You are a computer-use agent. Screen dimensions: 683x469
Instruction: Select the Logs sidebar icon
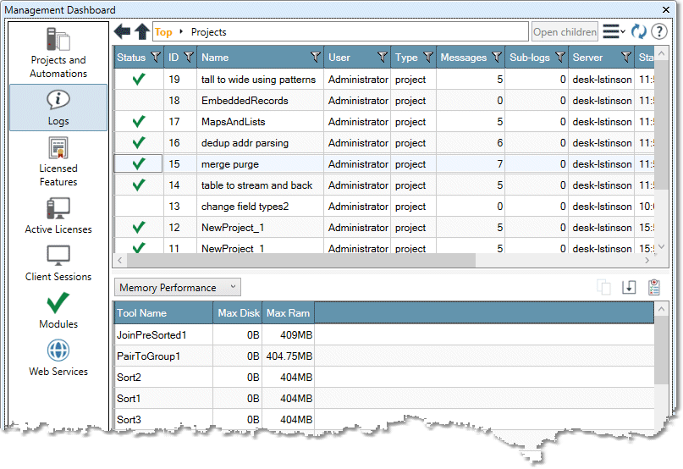(x=58, y=107)
